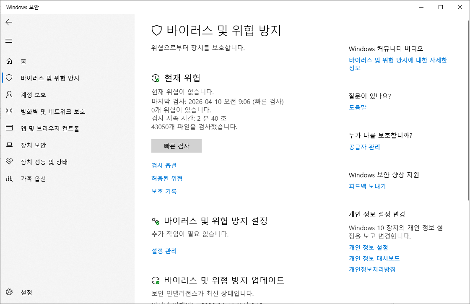470x304 pixels.
Task: Click text 보안 인텔리전스가 최신 상태입니다.
Action: click(203, 293)
